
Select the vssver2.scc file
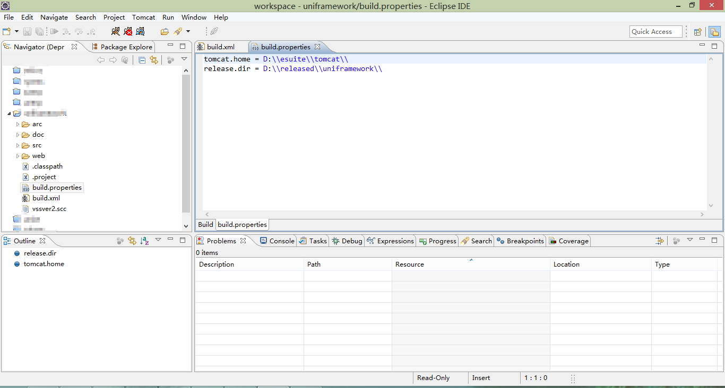point(49,209)
